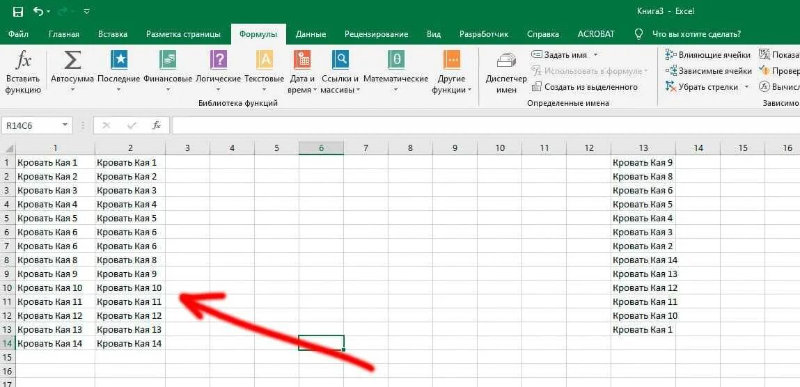The width and height of the screenshot is (800, 387).
Task: Select cell Кровать Кая 14 in column 13
Action: click(643, 260)
